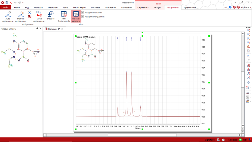Uncheck the Assignment Qualities checkbox
Screen dimensions: 252x142
[83, 17]
